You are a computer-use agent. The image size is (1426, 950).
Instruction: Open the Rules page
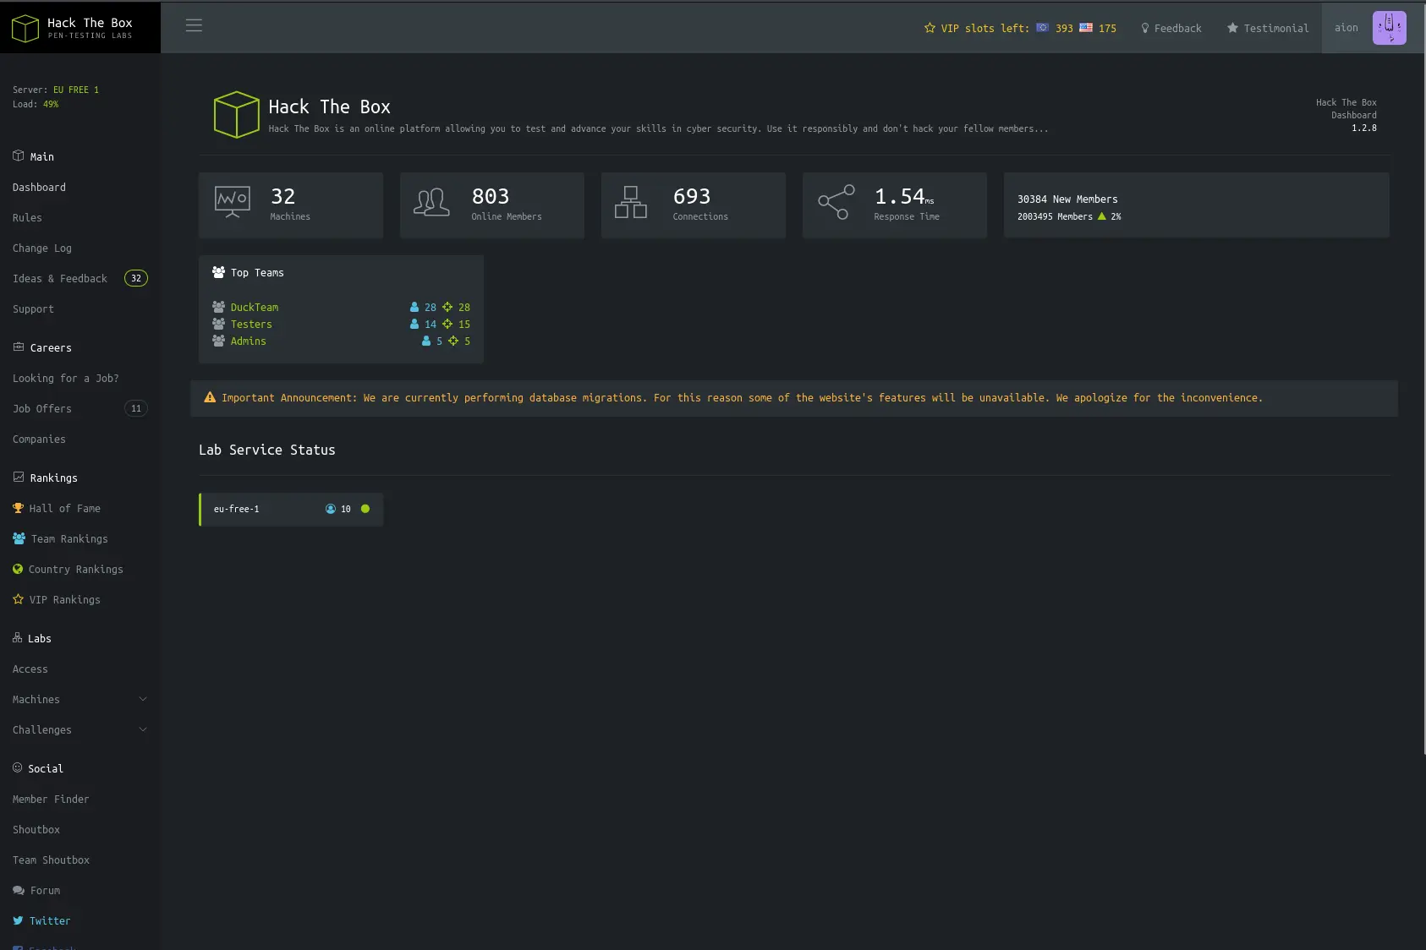coord(27,217)
